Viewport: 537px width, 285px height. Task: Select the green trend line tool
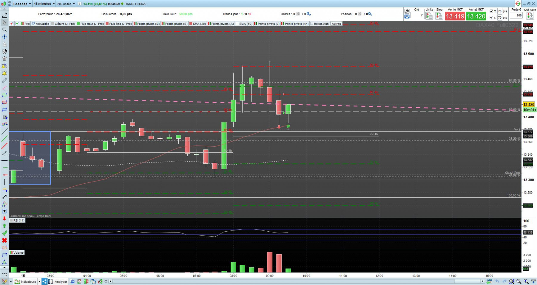[x=4, y=139]
